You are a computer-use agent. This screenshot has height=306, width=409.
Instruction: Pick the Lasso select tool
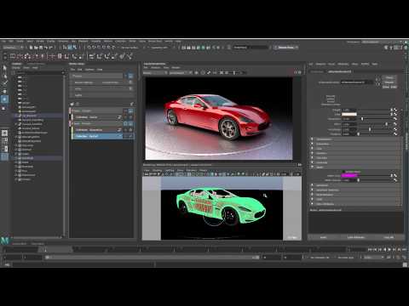[4, 76]
